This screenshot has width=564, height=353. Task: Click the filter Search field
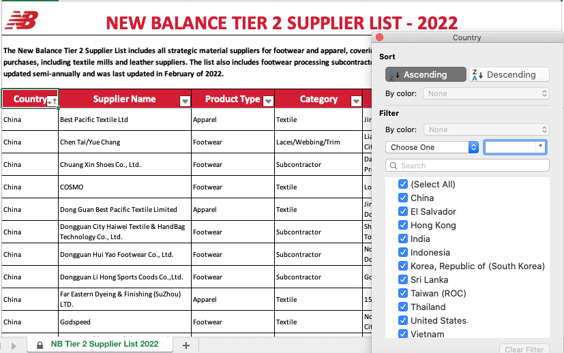coord(467,166)
